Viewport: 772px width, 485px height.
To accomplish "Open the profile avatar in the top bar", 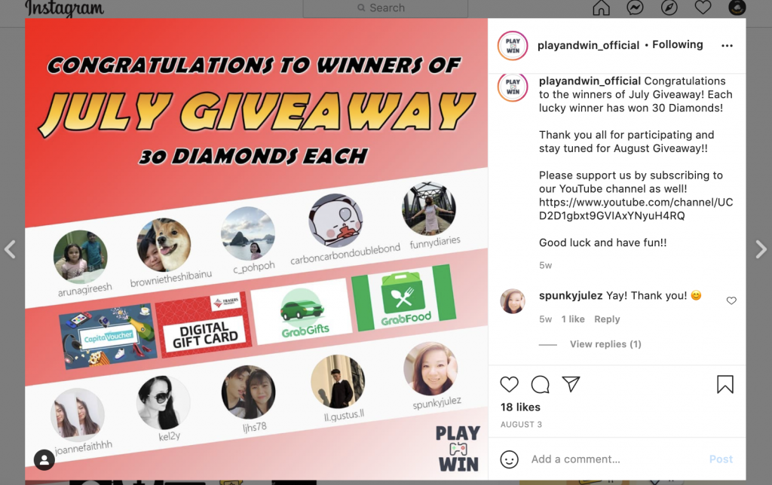I will click(737, 7).
